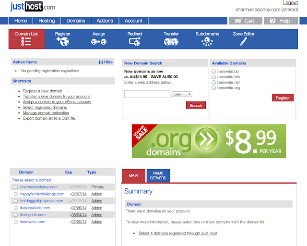Click Addon type for happyfamilychallenge.com
This screenshot has height=246, width=307.
point(97,194)
